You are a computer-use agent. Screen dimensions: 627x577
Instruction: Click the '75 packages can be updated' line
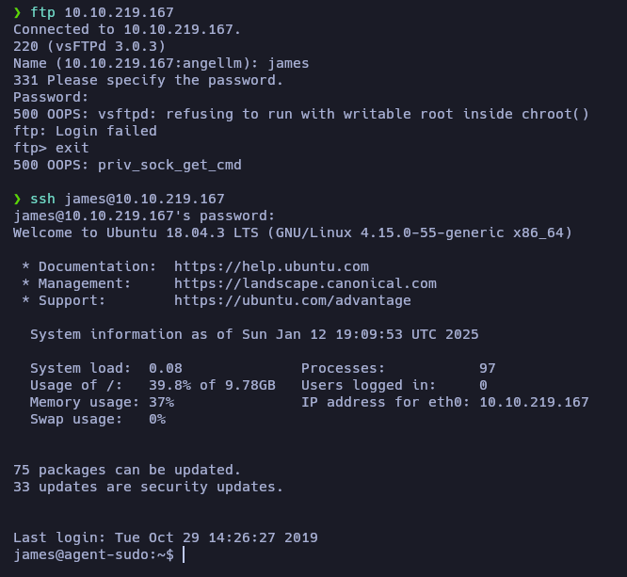tap(127, 470)
